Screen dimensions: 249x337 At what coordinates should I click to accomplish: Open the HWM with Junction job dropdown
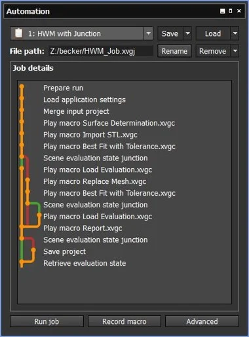pyautogui.click(x=148, y=33)
